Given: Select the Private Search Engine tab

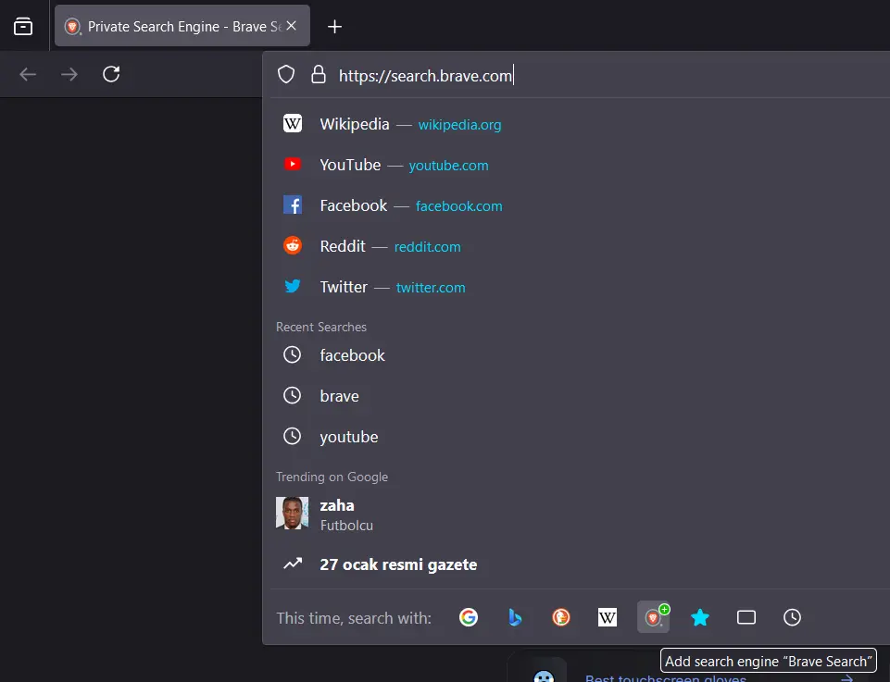Looking at the screenshot, I should (x=182, y=26).
